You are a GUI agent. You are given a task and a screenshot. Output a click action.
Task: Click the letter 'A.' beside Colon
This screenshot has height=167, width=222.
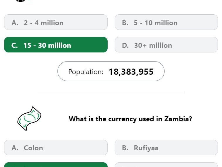tap(15, 148)
